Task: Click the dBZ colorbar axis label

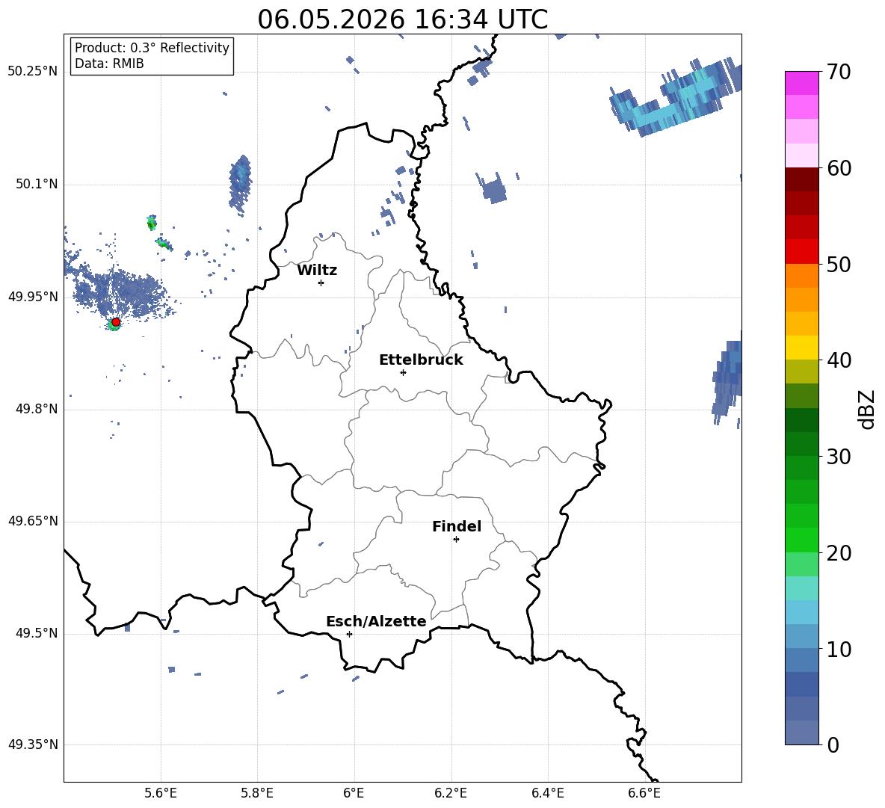Action: pyautogui.click(x=866, y=410)
